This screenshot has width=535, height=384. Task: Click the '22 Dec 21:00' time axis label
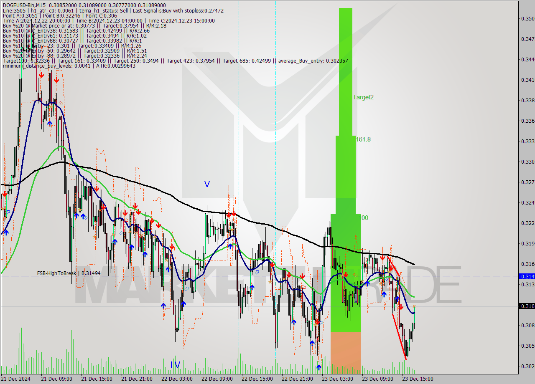click(297, 379)
